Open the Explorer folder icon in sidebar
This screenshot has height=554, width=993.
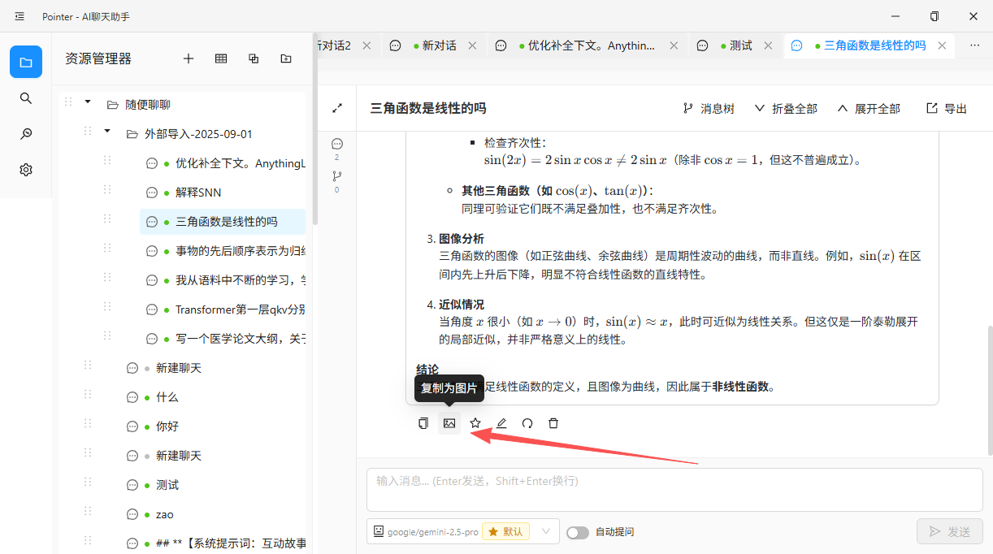[26, 62]
